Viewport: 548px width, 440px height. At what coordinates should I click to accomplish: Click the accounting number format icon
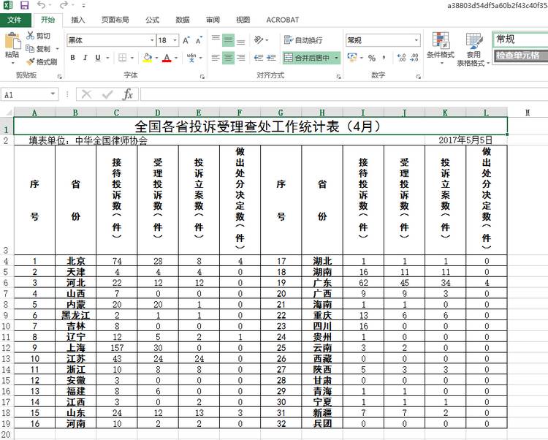(x=352, y=57)
